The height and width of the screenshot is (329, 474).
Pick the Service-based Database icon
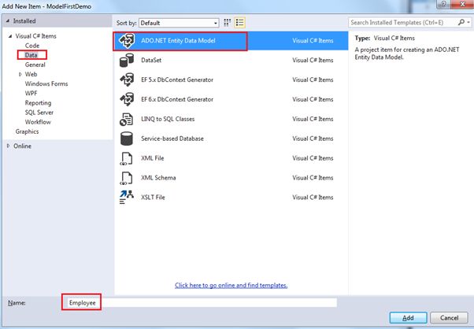tap(126, 139)
